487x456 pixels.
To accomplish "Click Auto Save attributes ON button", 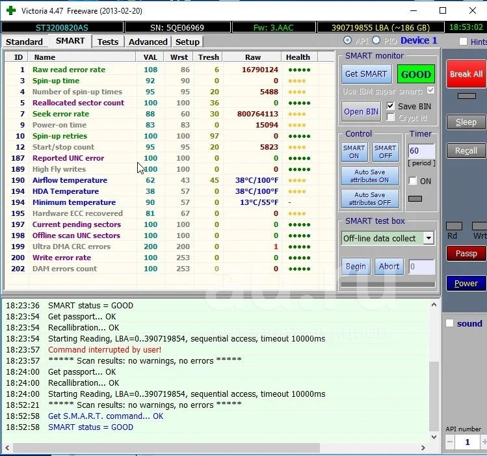I will [369, 176].
